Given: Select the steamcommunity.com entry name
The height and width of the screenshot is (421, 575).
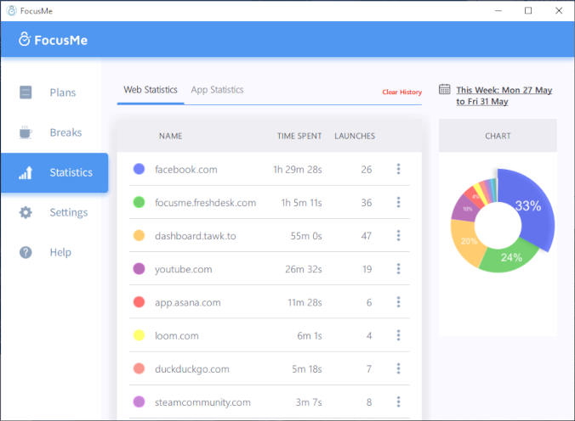Looking at the screenshot, I should click(x=202, y=402).
